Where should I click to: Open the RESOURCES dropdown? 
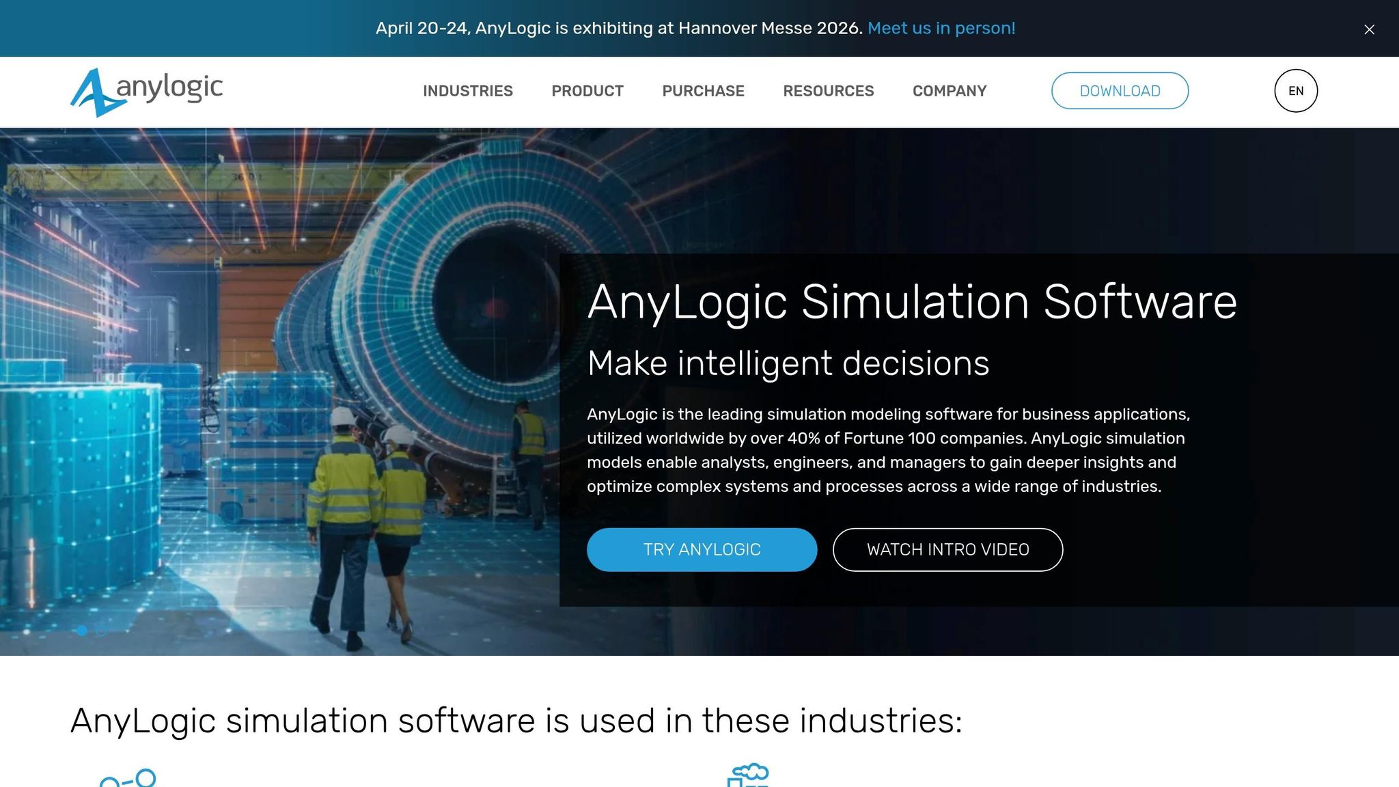[829, 90]
